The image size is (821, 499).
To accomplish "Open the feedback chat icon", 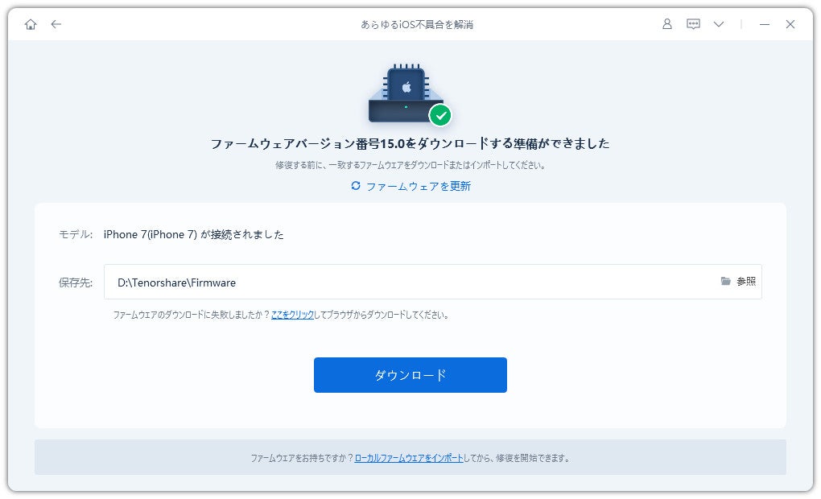I will click(x=693, y=24).
